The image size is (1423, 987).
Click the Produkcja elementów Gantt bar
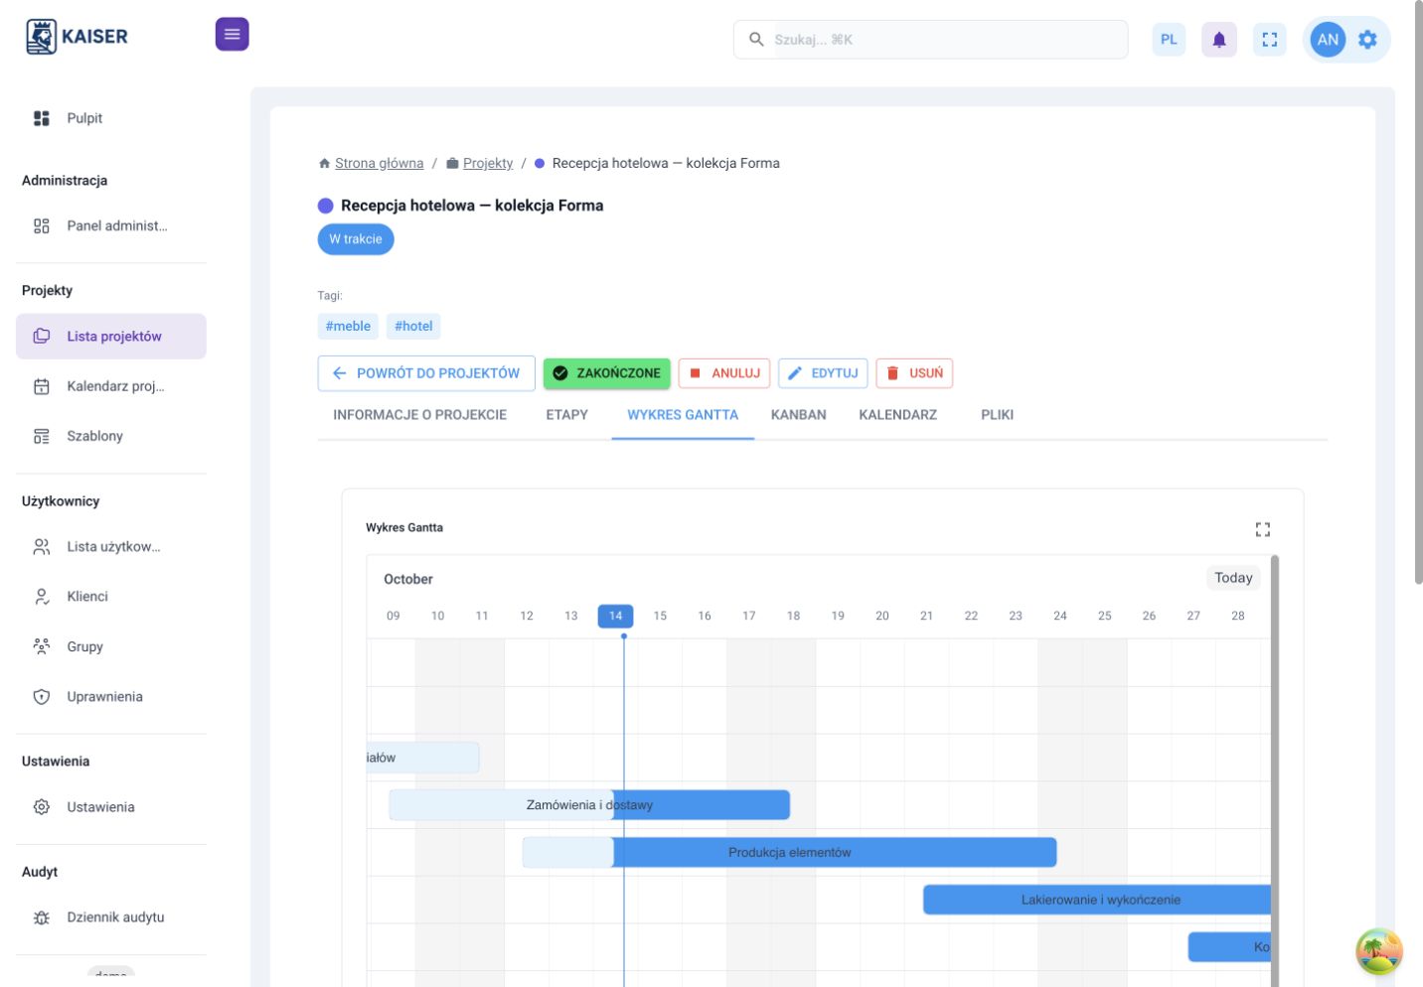click(x=790, y=852)
